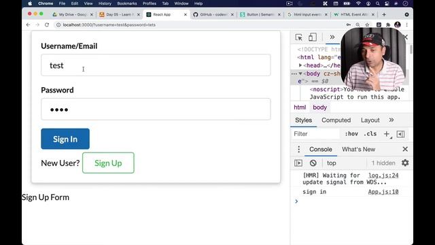
Task: Open the Extensions puzzle icon
Action: pos(388,24)
